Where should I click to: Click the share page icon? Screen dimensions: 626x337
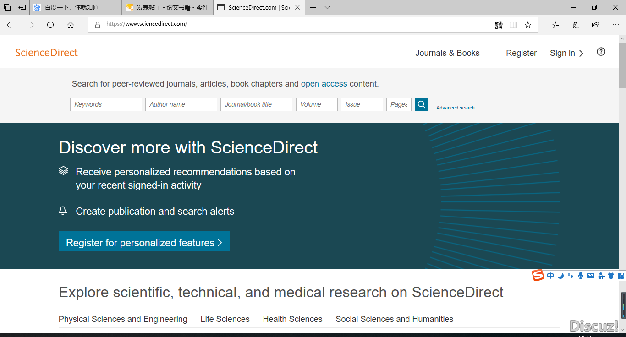pyautogui.click(x=595, y=25)
